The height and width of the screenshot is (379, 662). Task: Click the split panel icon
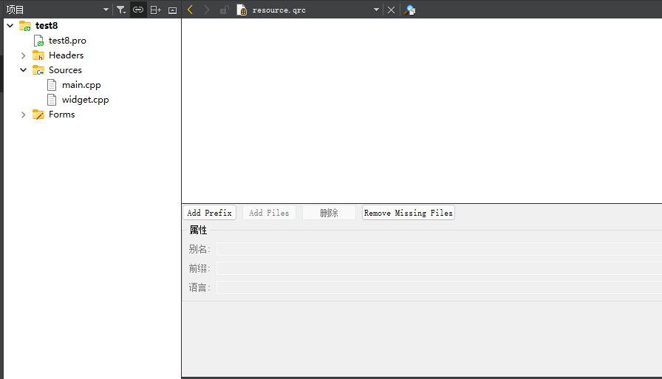tap(155, 10)
